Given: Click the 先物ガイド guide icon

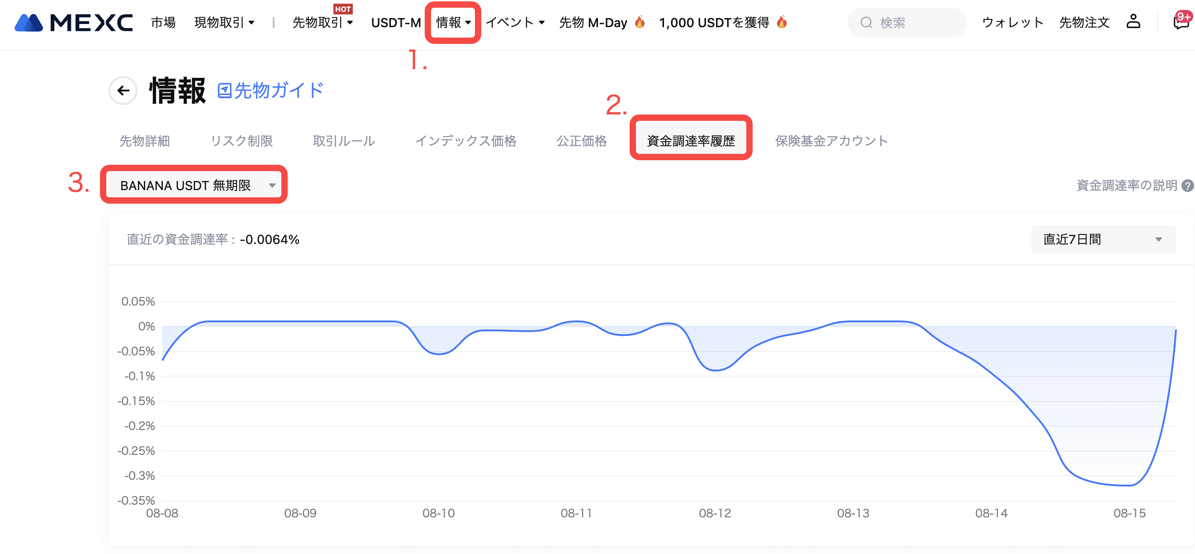Looking at the screenshot, I should 224,91.
